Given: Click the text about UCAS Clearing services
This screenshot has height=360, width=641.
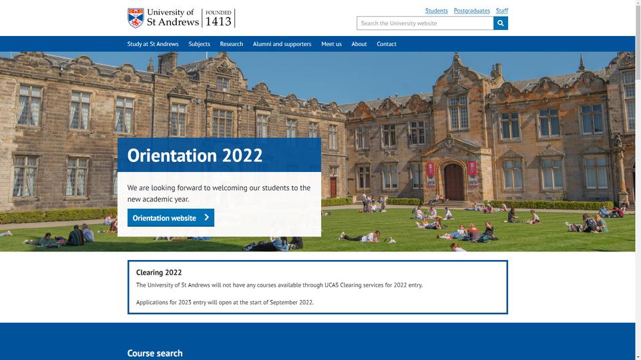Looking at the screenshot, I should [279, 285].
